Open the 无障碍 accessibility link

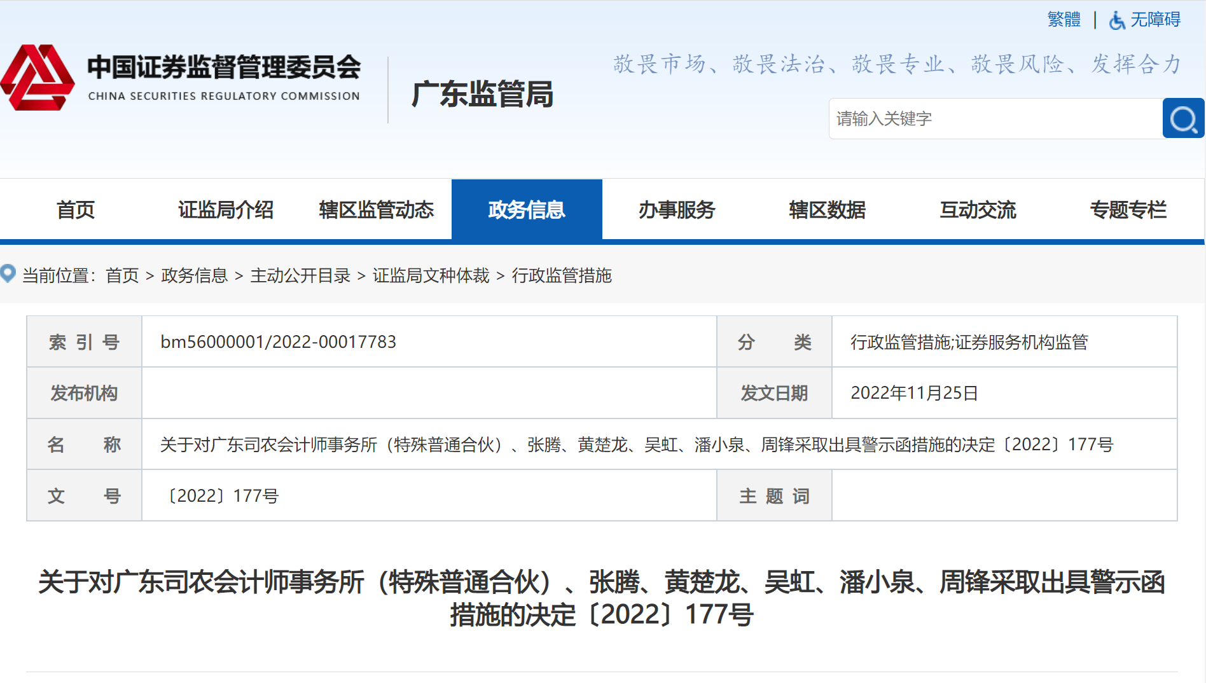[1155, 20]
